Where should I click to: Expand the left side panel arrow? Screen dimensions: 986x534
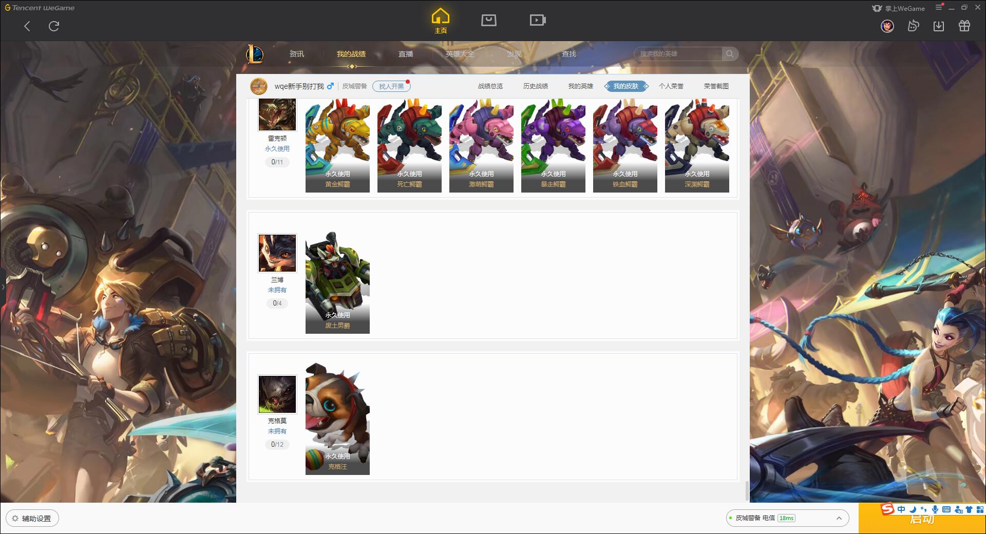click(x=3, y=287)
